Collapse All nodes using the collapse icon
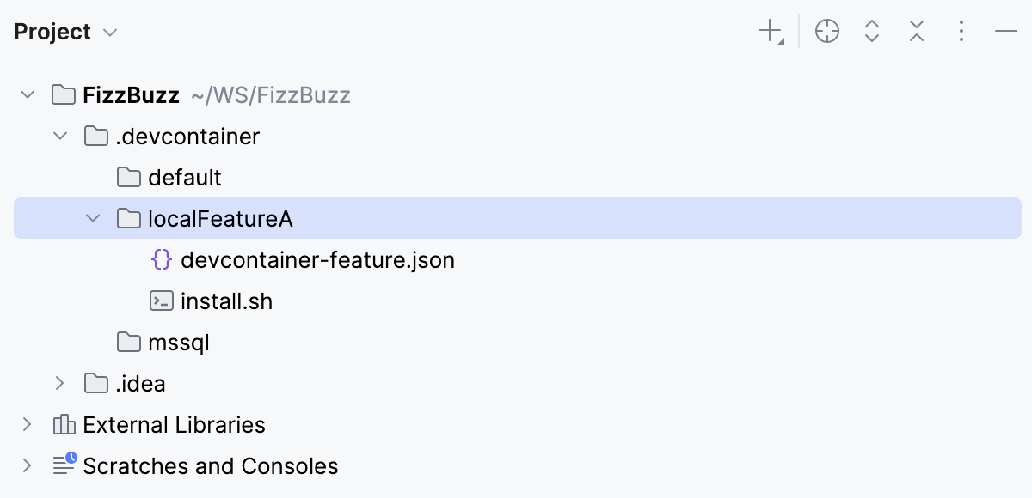The width and height of the screenshot is (1032, 498). click(916, 31)
